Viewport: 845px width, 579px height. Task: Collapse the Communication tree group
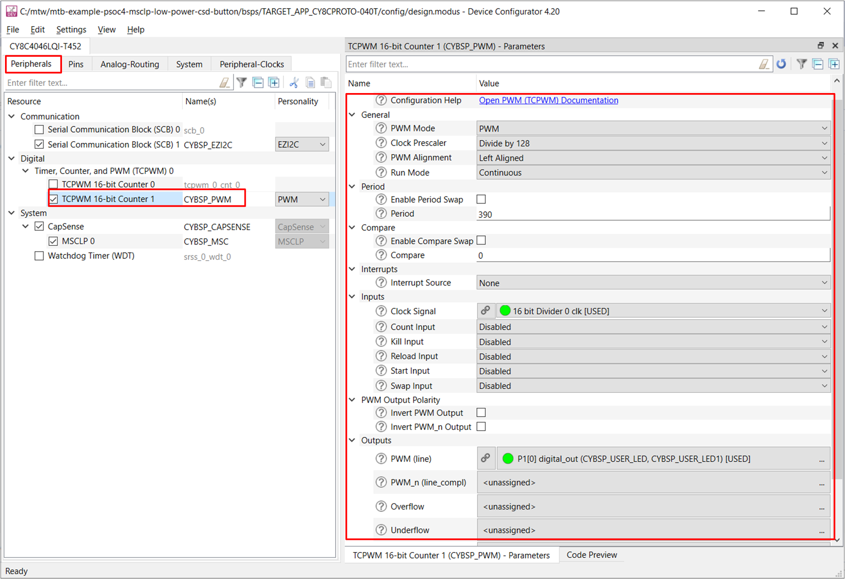click(x=12, y=116)
